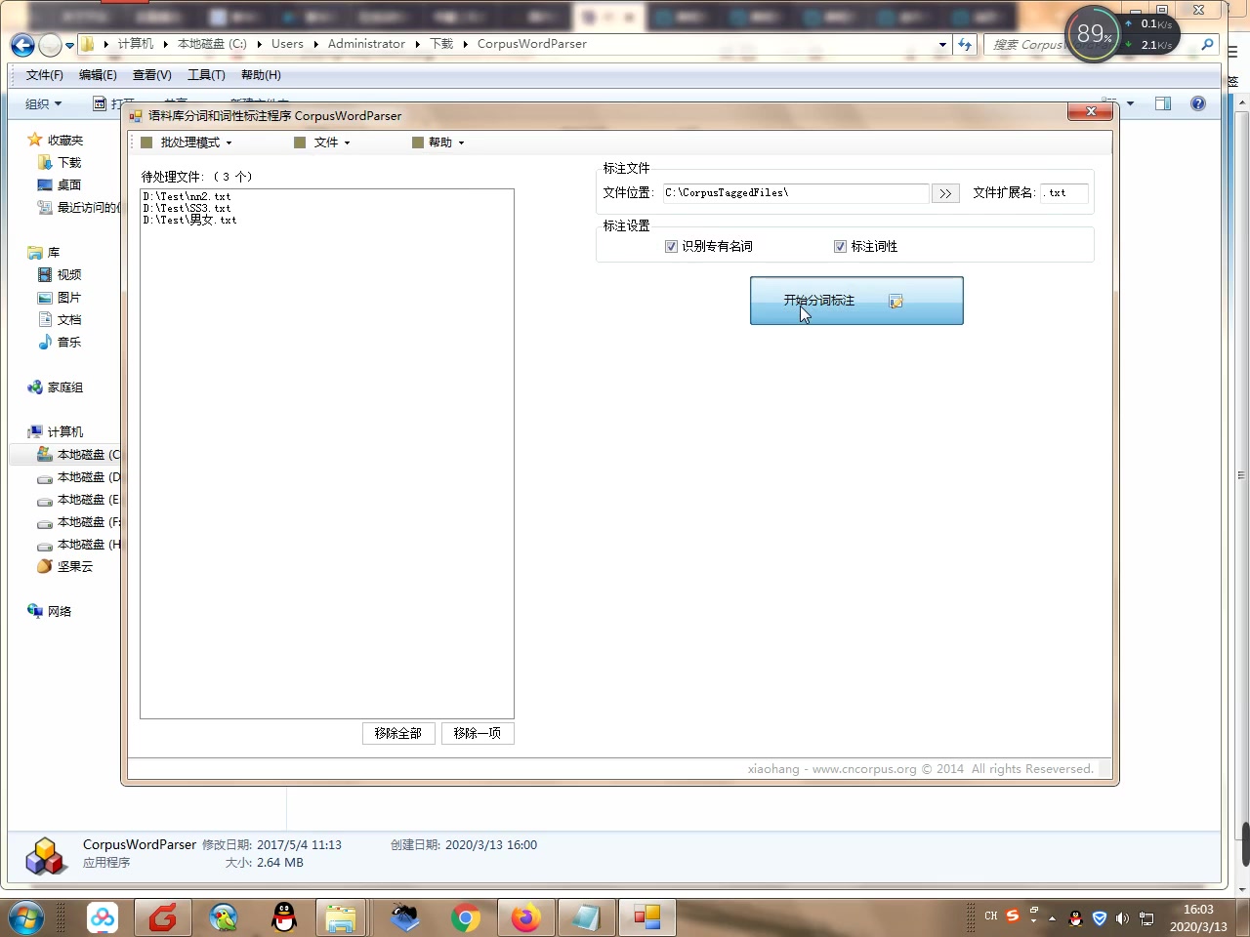
Task: Click the Windows Start orb
Action: pos(26,917)
